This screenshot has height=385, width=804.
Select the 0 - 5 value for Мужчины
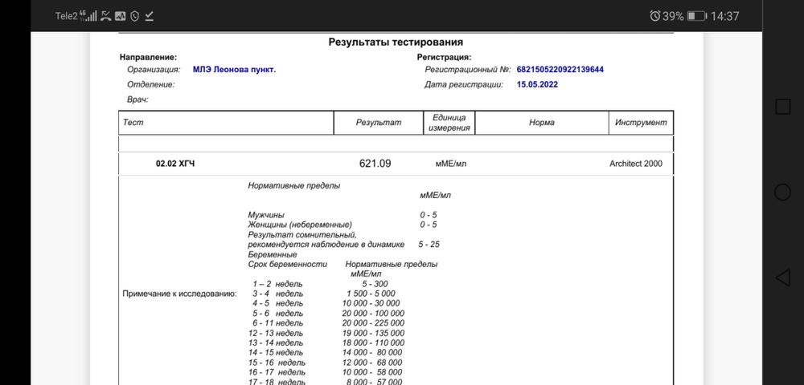pyautogui.click(x=429, y=215)
